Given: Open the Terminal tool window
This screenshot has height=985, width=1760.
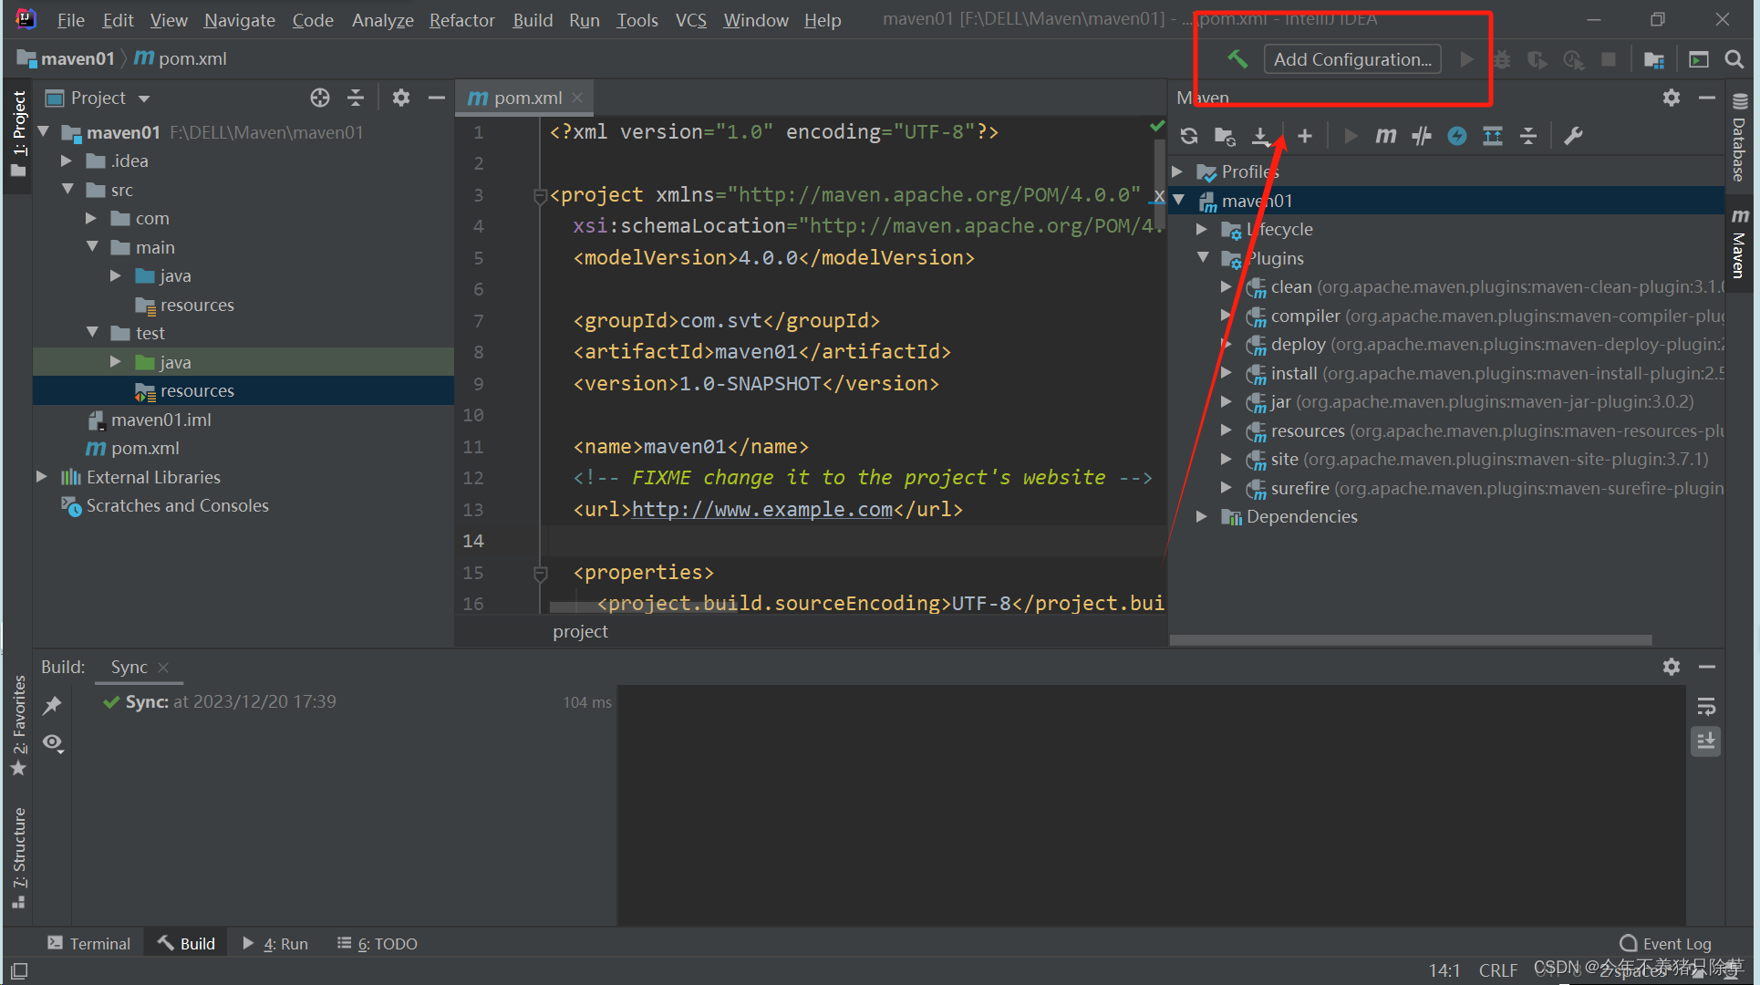Looking at the screenshot, I should coord(88,943).
